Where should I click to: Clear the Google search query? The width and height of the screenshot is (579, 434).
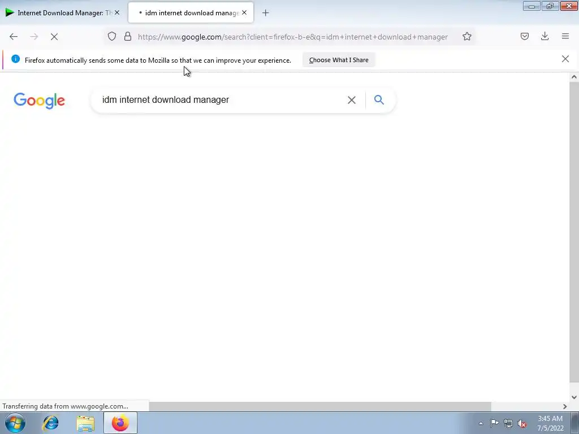tap(352, 100)
